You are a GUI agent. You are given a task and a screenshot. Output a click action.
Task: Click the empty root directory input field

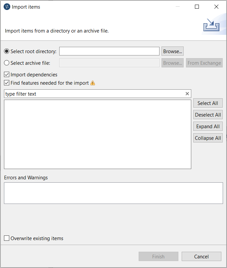pos(109,51)
